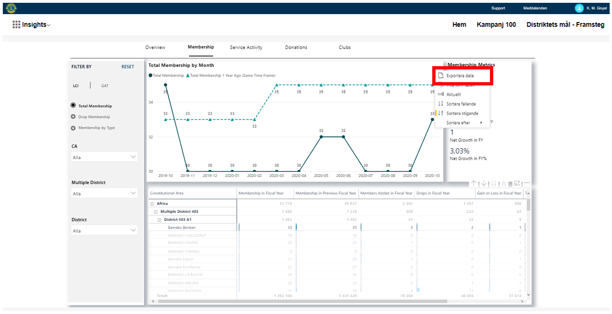Select the Drop Membership radio button
This screenshot has height=314, width=612.
tap(73, 117)
